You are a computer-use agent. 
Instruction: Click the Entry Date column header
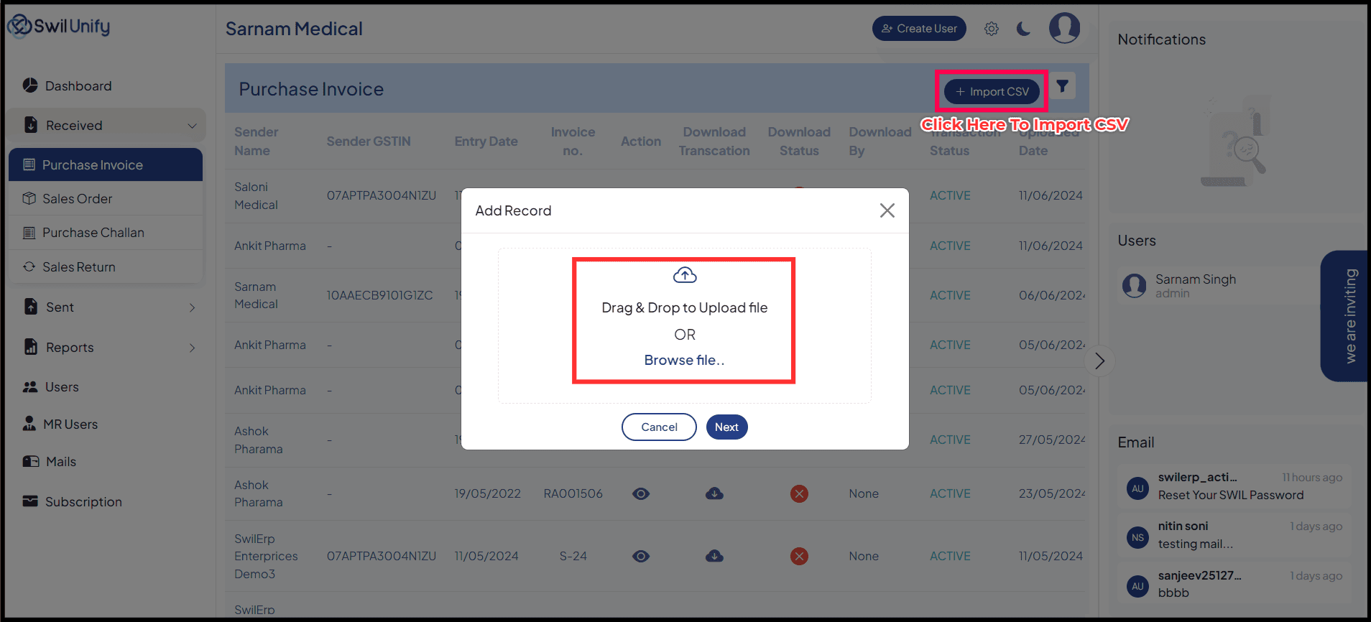click(486, 141)
